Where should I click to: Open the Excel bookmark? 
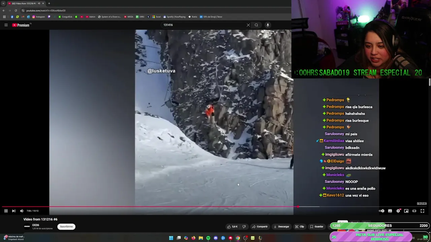156,17
